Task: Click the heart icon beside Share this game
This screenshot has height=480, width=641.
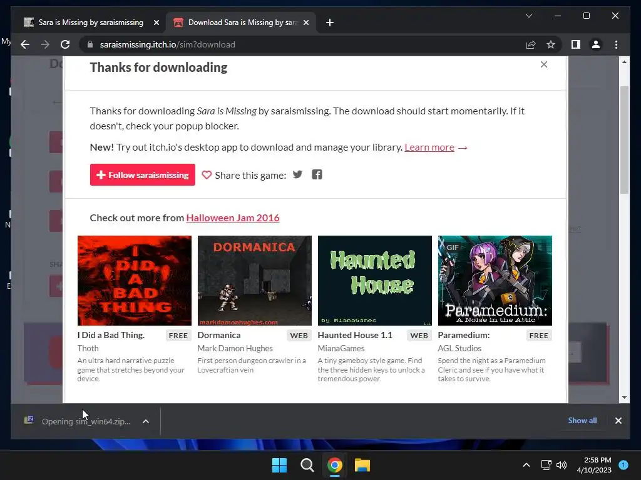Action: pyautogui.click(x=207, y=175)
